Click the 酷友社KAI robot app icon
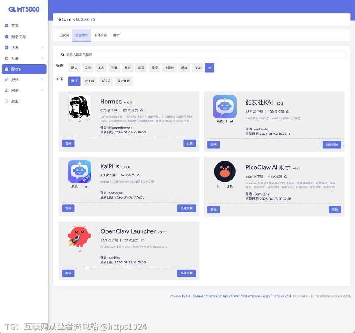The width and height of the screenshot is (355, 333). point(225,106)
